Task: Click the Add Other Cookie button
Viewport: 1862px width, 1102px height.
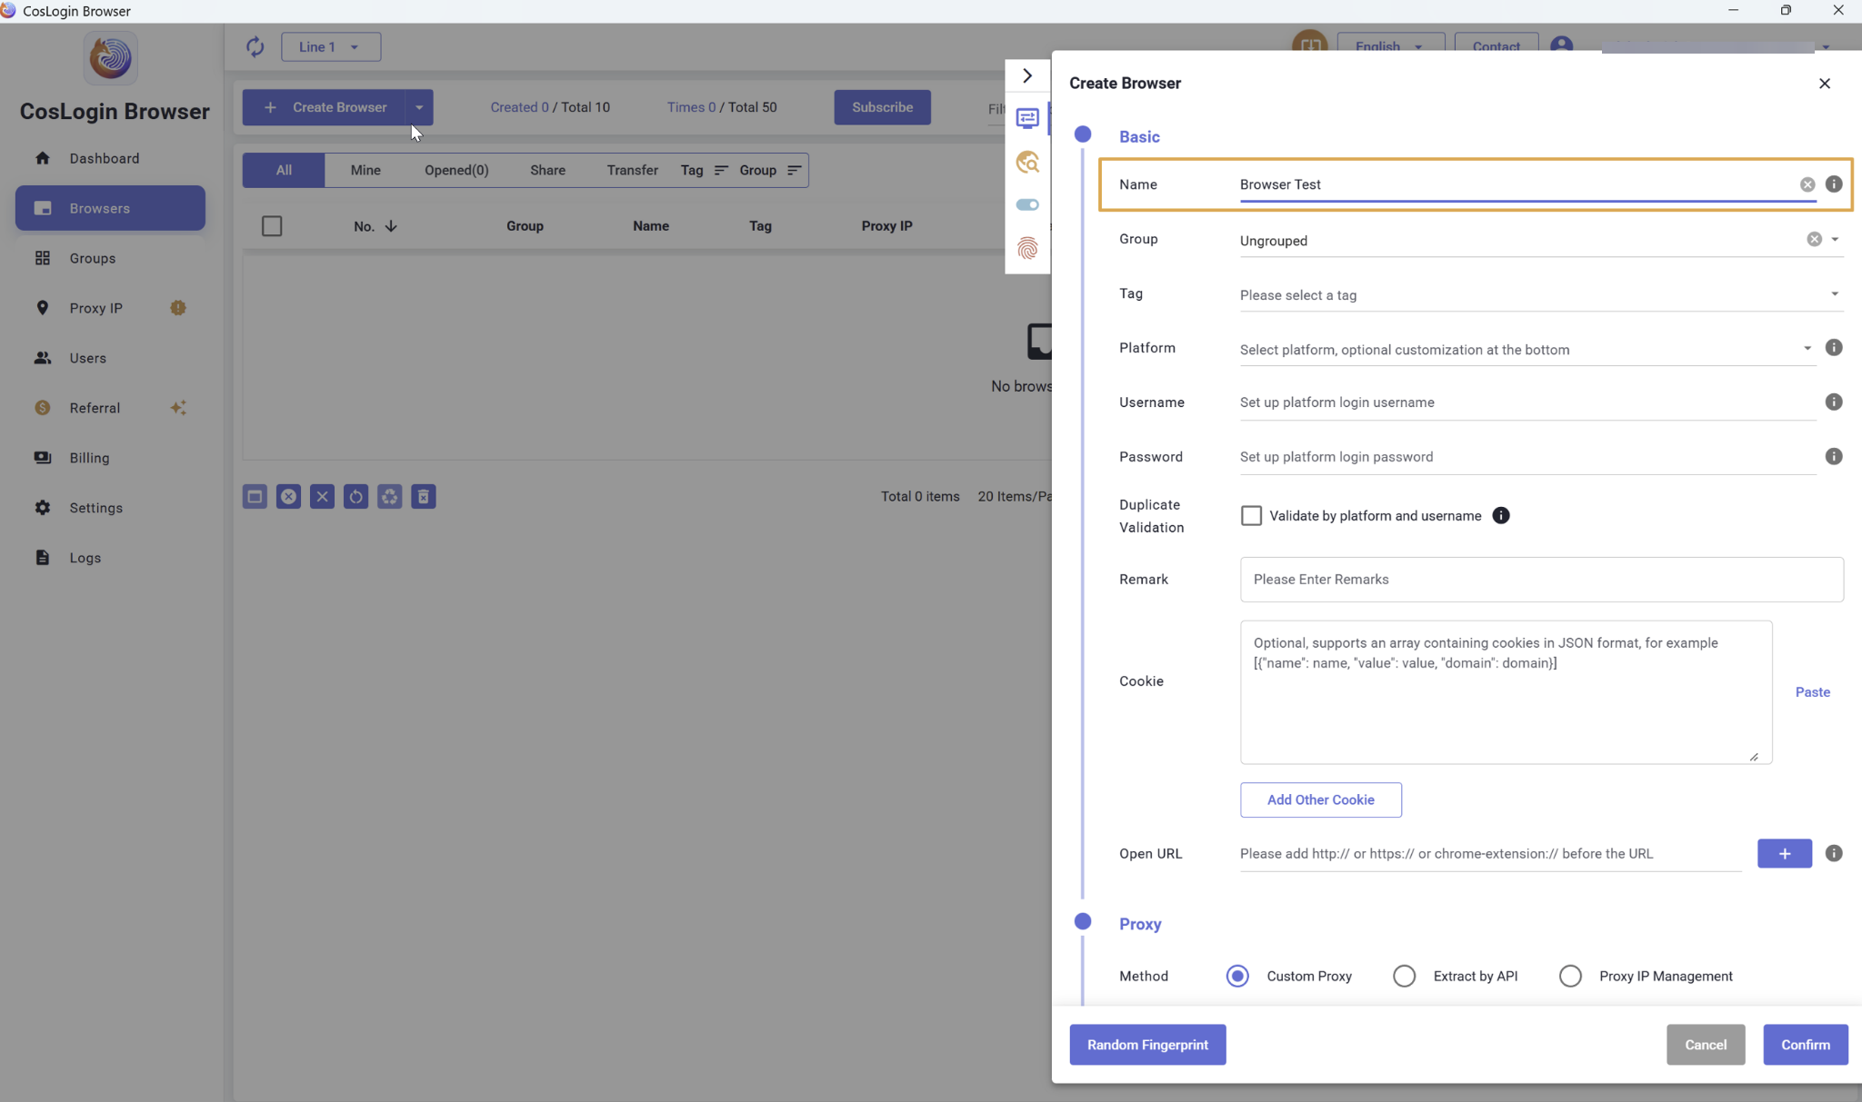Action: click(x=1320, y=799)
